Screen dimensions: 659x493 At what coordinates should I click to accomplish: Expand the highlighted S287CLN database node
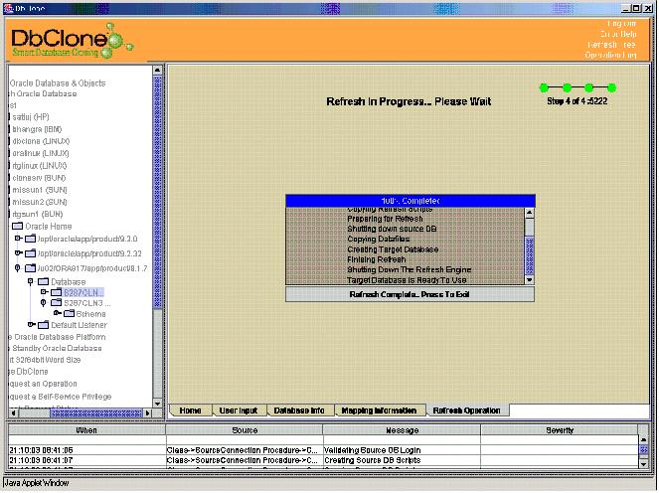[x=44, y=292]
